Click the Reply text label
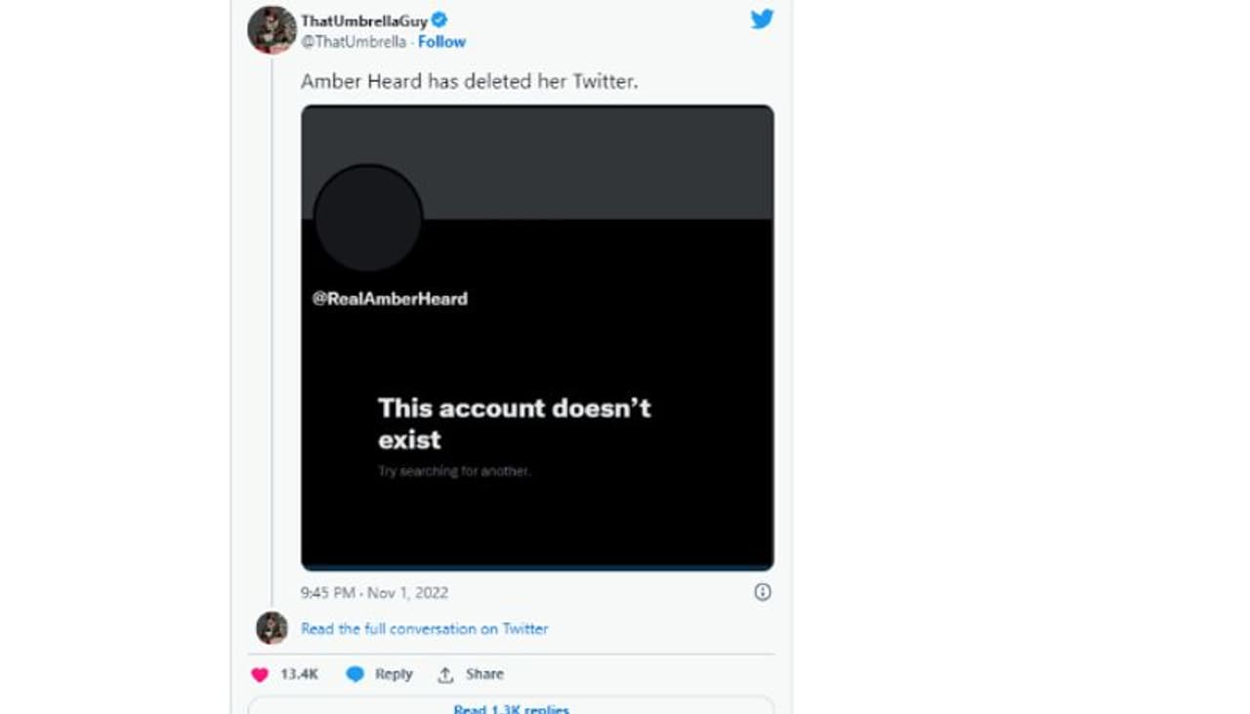The width and height of the screenshot is (1250, 714). [394, 675]
